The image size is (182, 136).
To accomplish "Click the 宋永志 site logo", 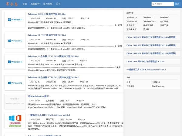I will [x=12, y=4].
